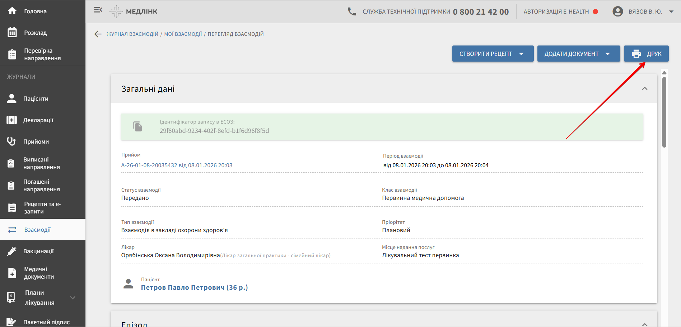This screenshot has height=327, width=681.
Task: Click the printer icon on Друк button
Action: (x=636, y=54)
